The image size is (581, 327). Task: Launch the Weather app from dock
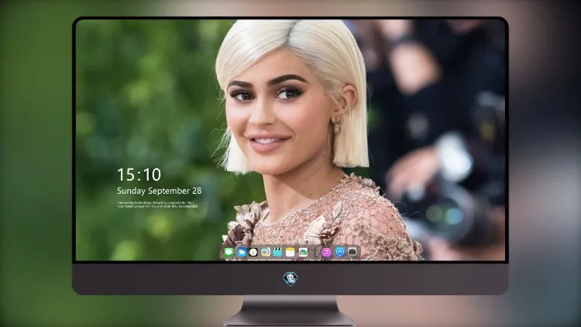pos(242,253)
